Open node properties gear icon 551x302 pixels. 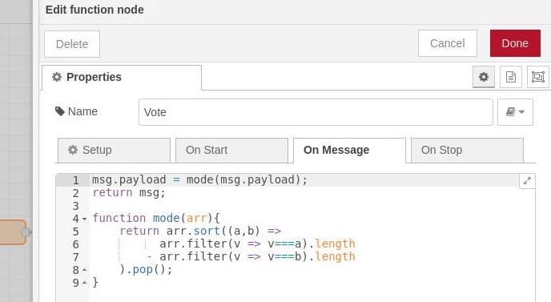point(484,77)
